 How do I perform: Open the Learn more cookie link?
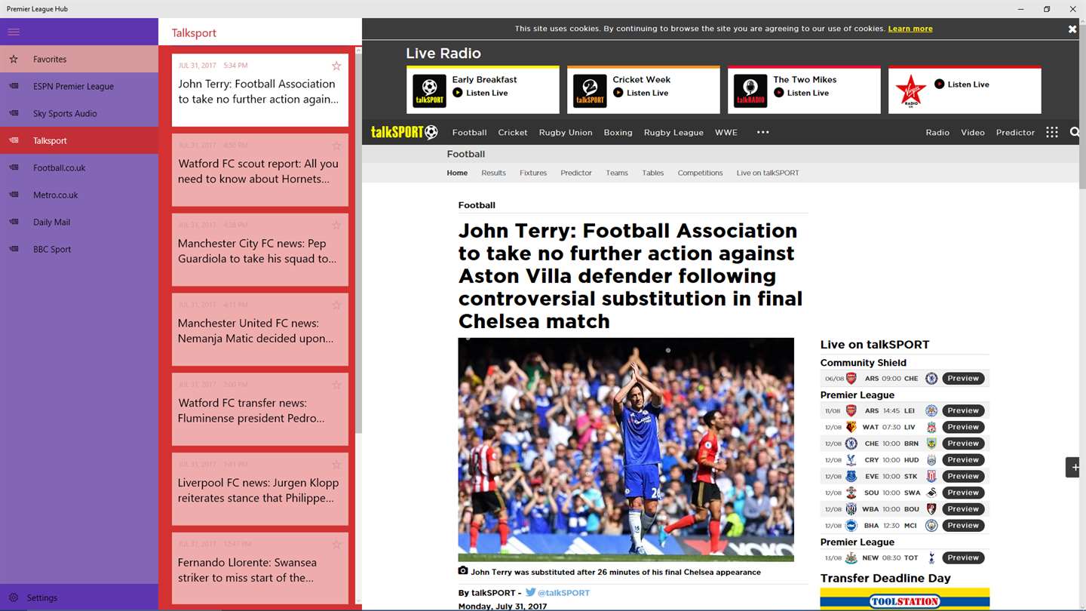pyautogui.click(x=910, y=29)
